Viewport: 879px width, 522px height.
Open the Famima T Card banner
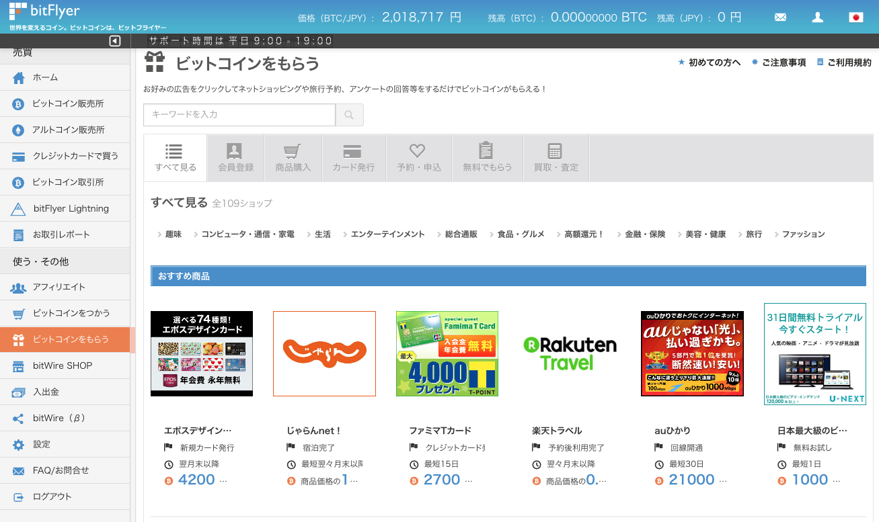coord(447,353)
